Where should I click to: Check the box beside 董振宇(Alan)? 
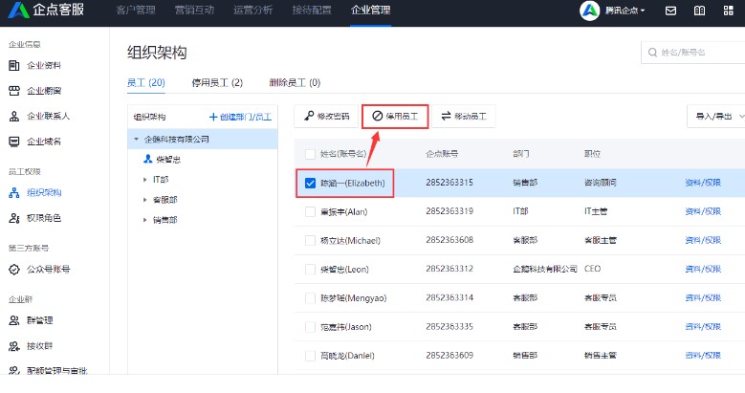(310, 212)
